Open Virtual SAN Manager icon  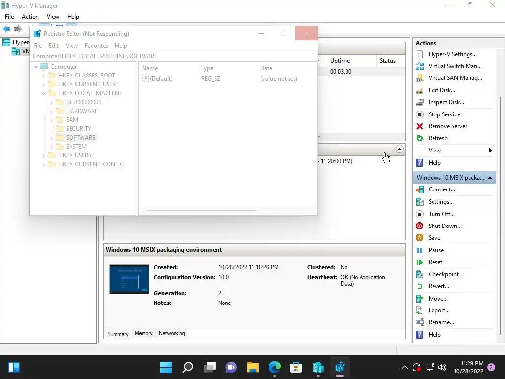pos(420,78)
